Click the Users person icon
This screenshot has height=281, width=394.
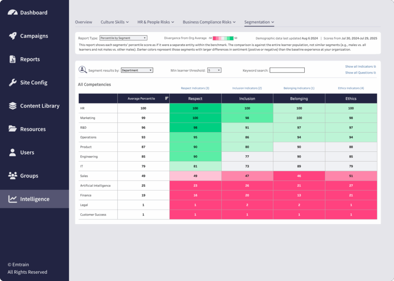click(x=13, y=152)
